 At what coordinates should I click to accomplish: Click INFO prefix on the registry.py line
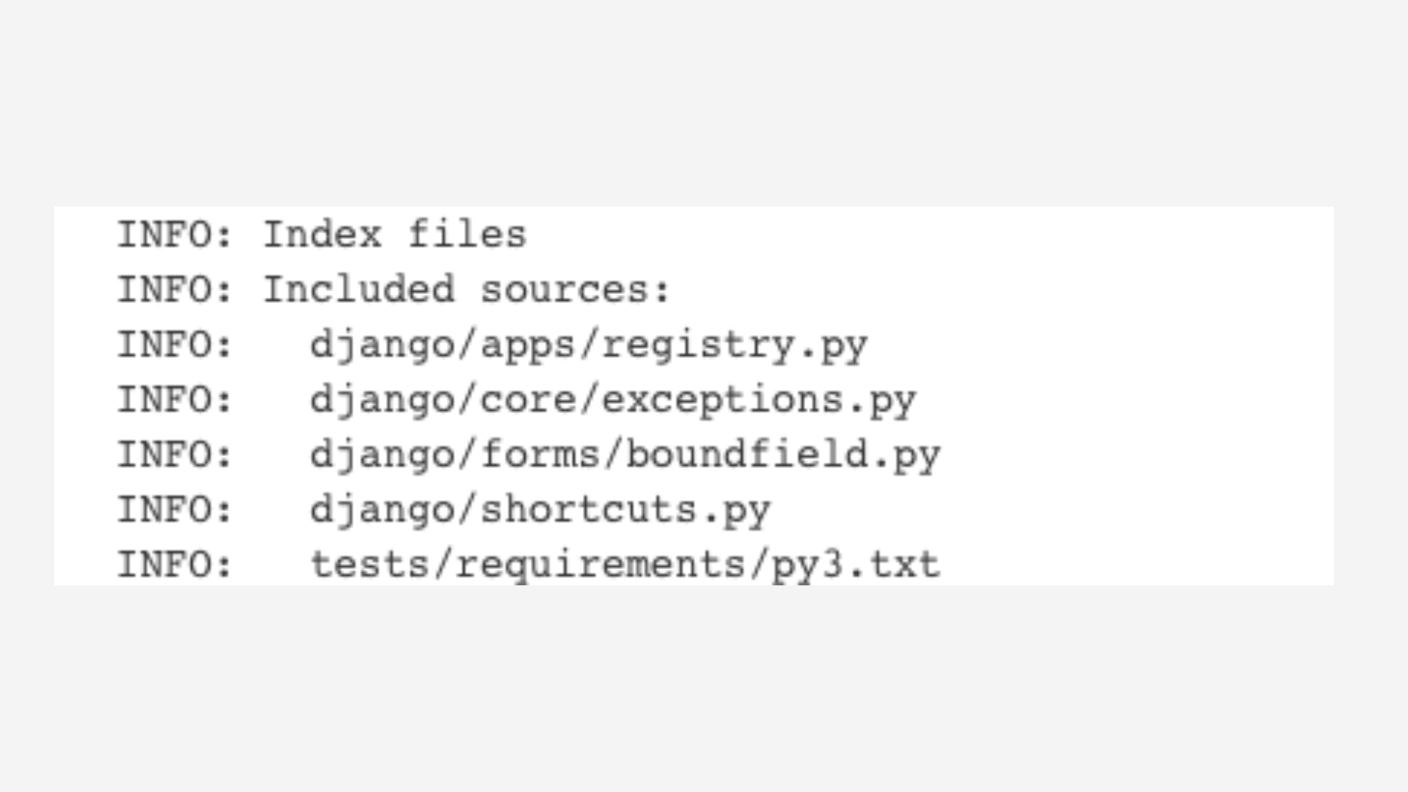pos(175,345)
